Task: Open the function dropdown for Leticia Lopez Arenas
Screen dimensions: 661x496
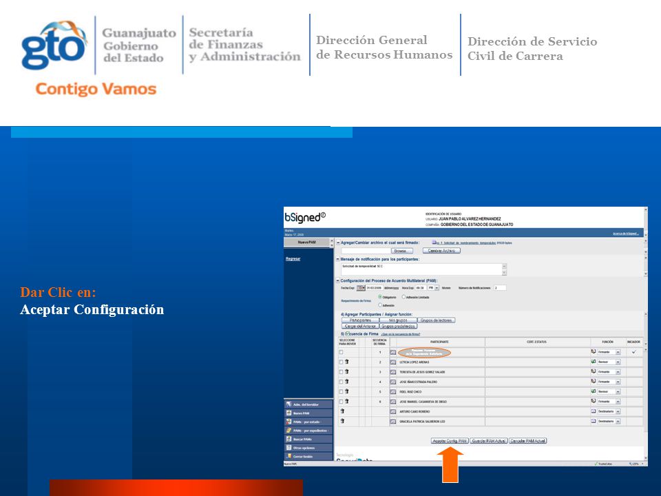Action: [x=609, y=362]
